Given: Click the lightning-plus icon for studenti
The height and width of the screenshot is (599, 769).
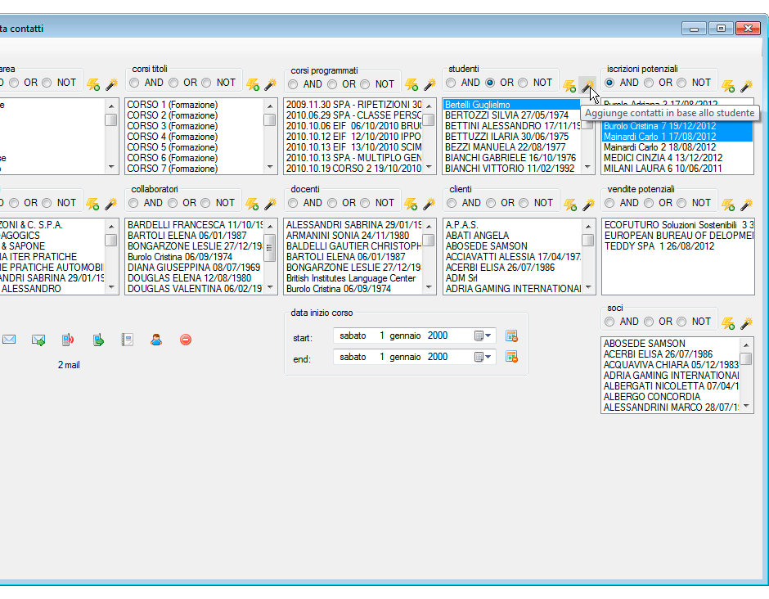Looking at the screenshot, I should [x=569, y=86].
